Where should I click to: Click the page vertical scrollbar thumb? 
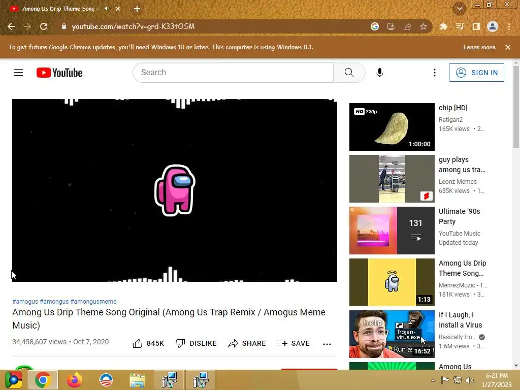tap(516, 107)
